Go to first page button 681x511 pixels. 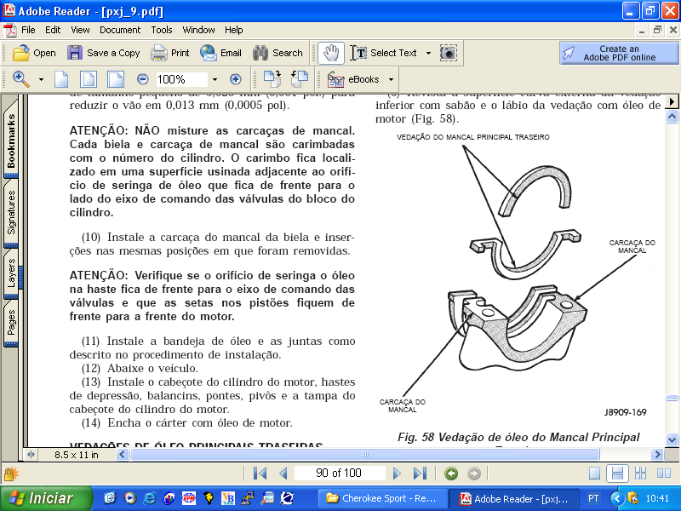[260, 473]
